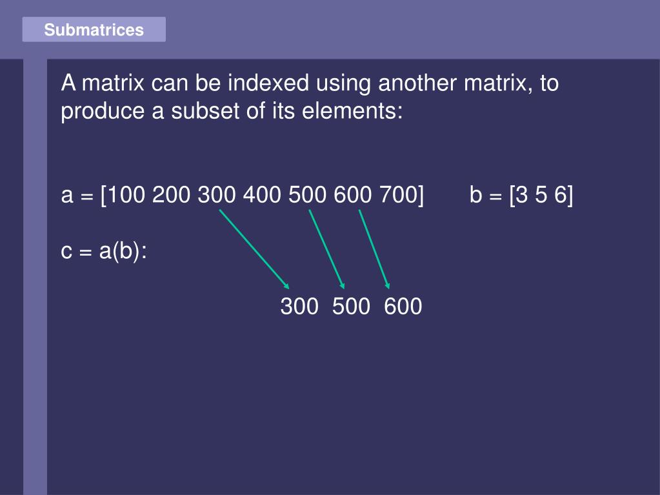Click the Submatrices title label
This screenshot has width=660, height=495.
click(94, 30)
